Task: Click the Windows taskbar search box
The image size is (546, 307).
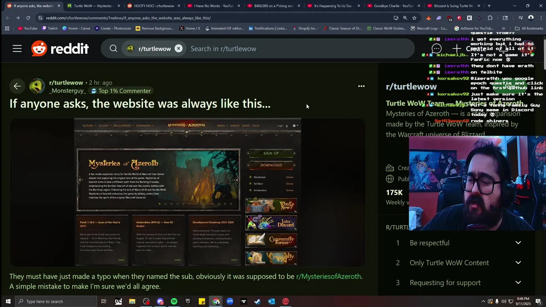Action: (x=56, y=301)
